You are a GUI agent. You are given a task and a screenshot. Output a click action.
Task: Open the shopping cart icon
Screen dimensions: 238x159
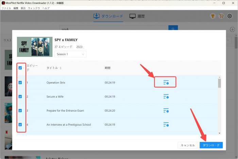pos(221,16)
